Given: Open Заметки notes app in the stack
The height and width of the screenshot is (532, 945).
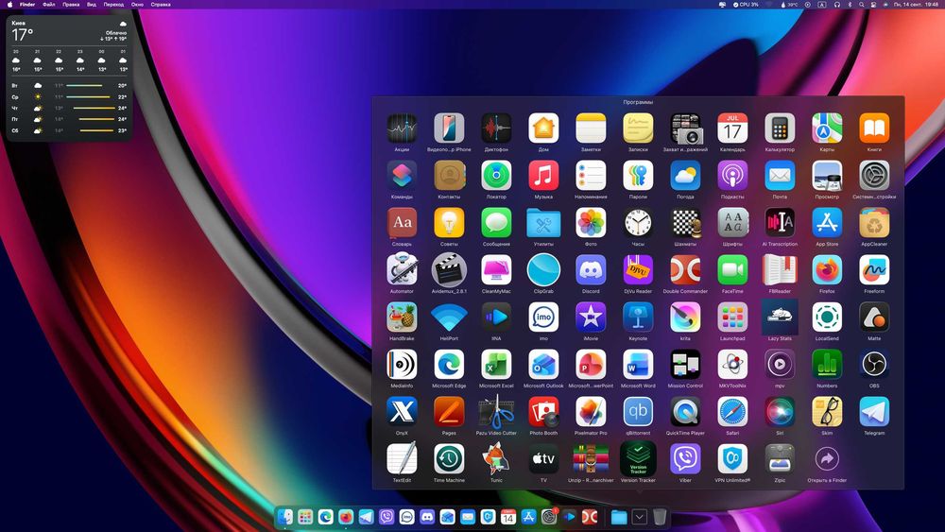Looking at the screenshot, I should point(591,128).
